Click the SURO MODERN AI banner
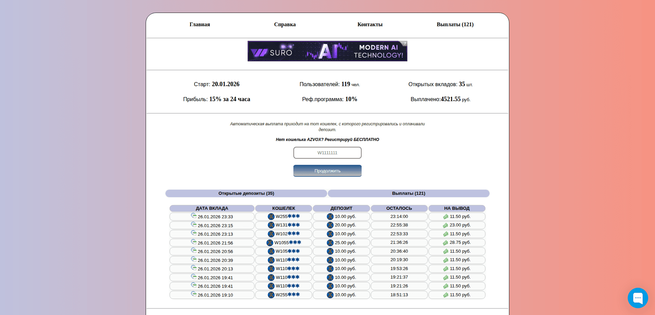 327,51
